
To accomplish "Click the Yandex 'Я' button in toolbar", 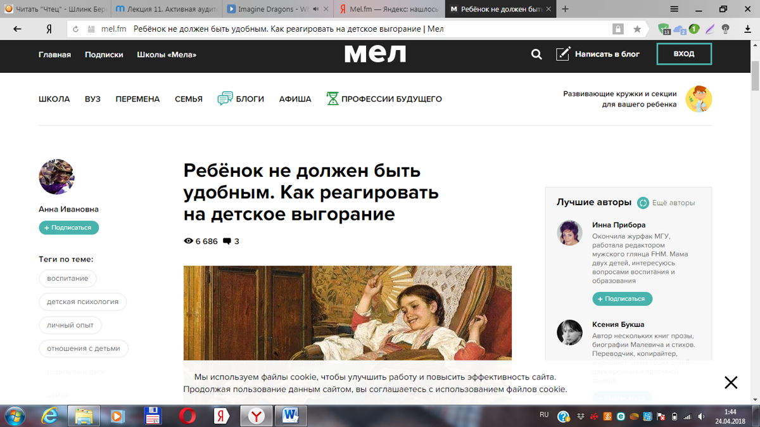I will 49,29.
